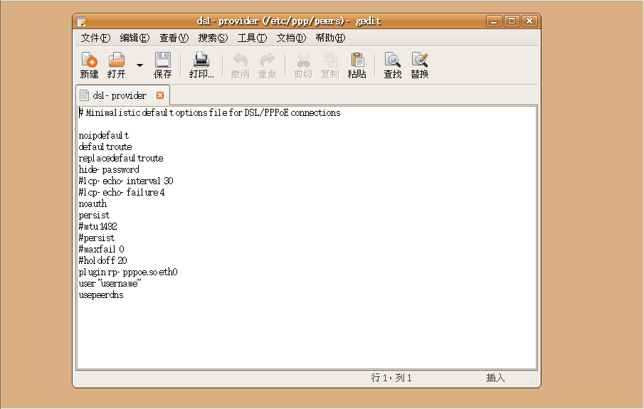This screenshot has width=644, height=409.
Task: Click the '插入' insert mode indicator
Action: point(495,378)
